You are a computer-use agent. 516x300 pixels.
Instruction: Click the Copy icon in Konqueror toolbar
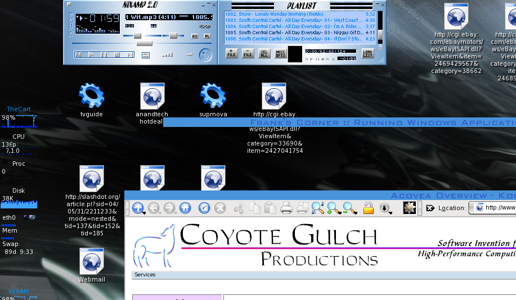(x=255, y=208)
